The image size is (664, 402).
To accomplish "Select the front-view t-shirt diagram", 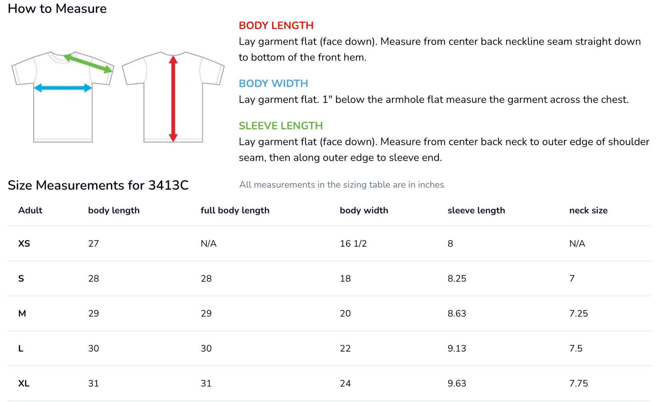I will point(63,97).
